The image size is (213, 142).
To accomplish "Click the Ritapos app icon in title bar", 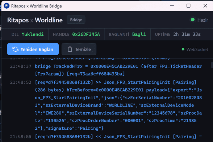I will coord(7,6).
